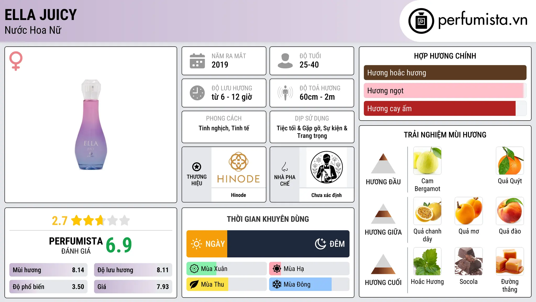Click the Mùa Xuân season bar

click(227, 269)
